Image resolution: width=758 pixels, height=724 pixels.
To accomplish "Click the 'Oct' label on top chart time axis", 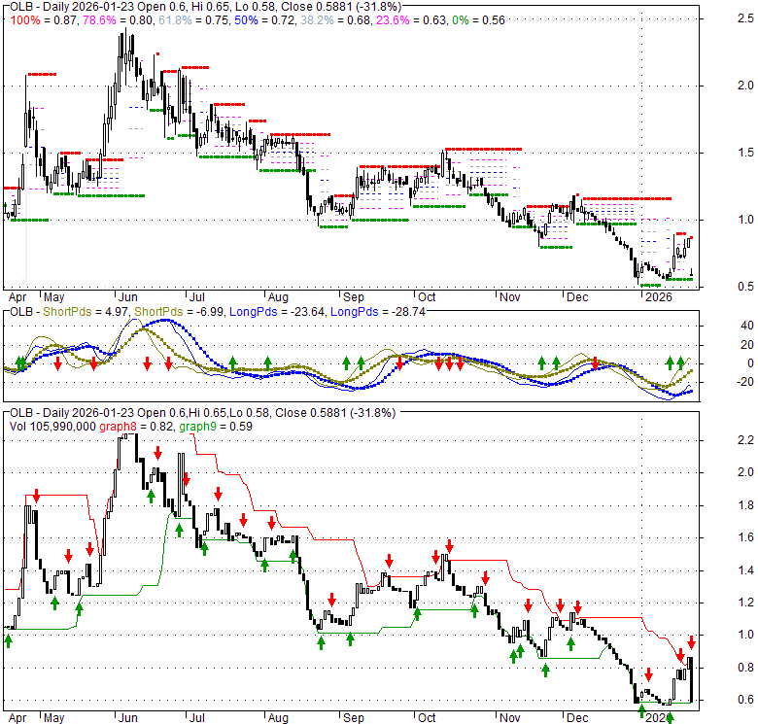I will click(x=427, y=297).
